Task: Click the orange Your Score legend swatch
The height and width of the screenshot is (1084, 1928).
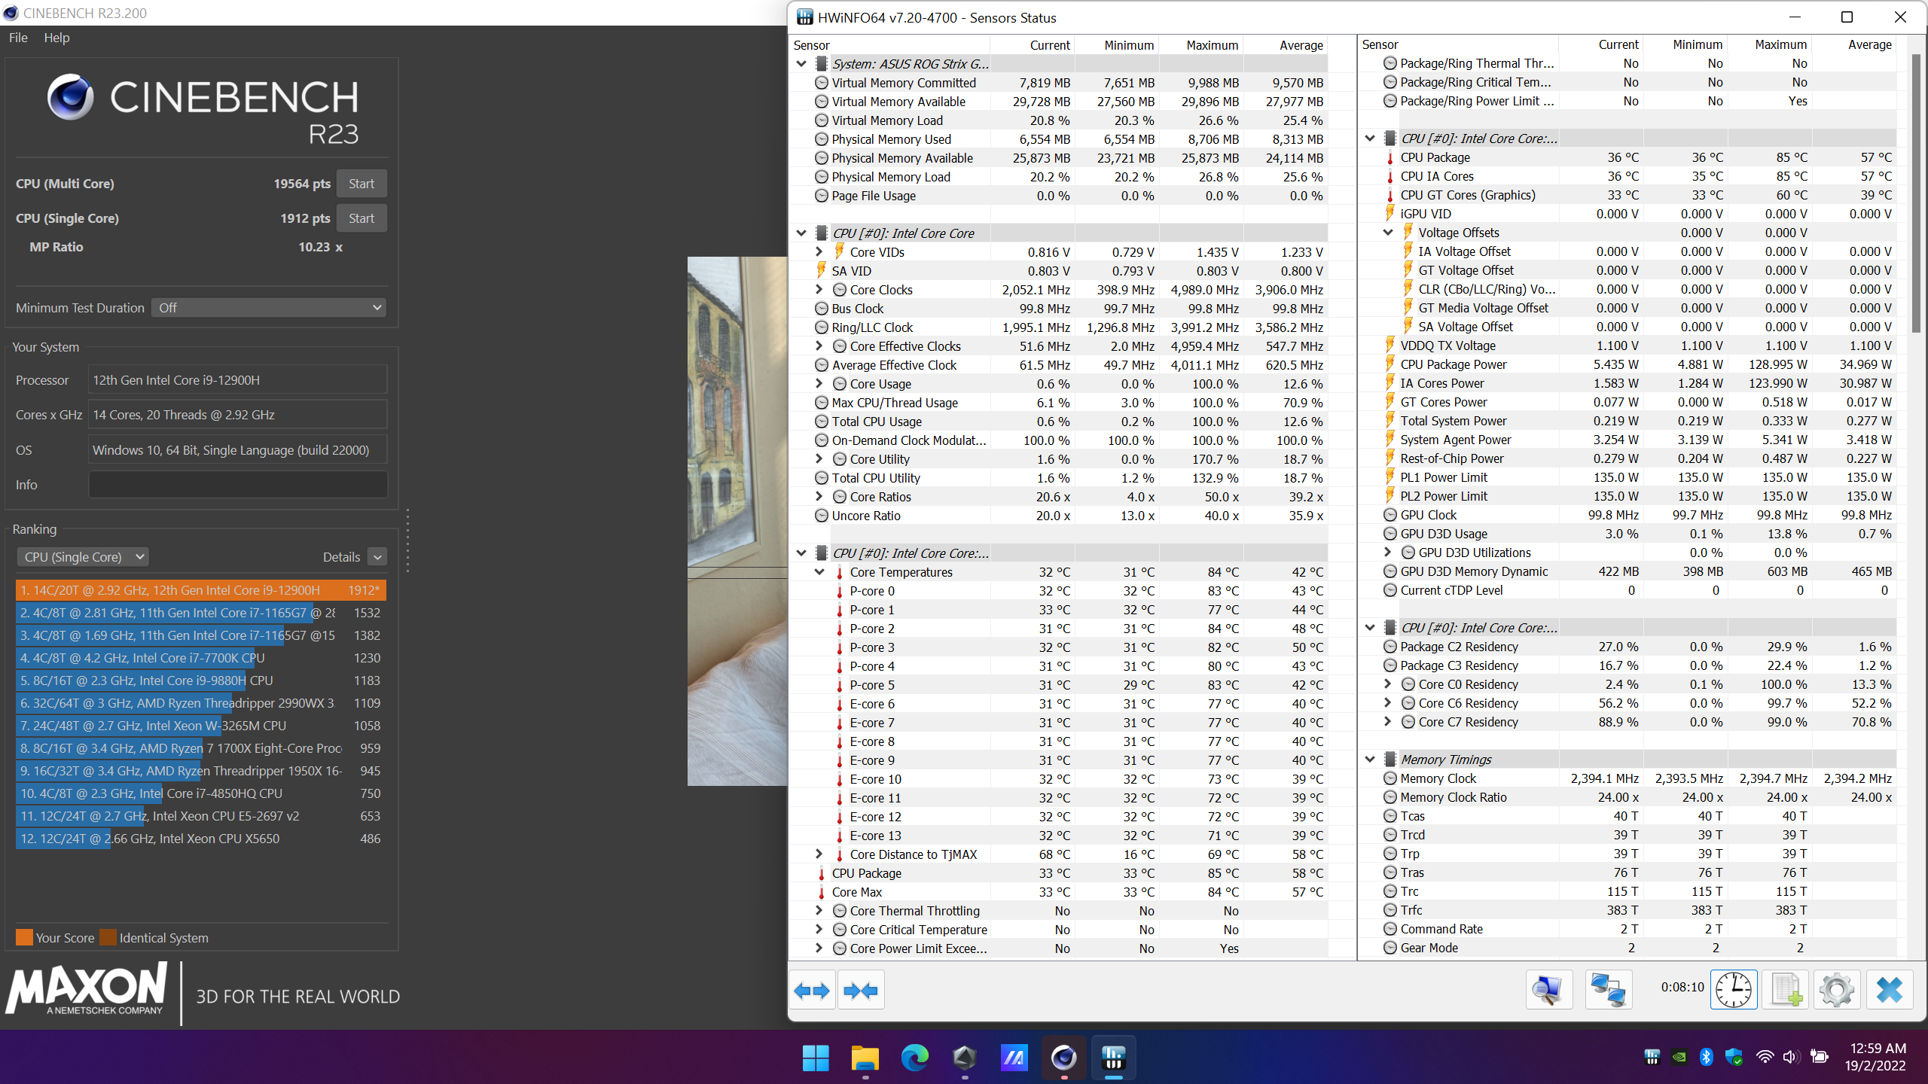Action: point(24,937)
